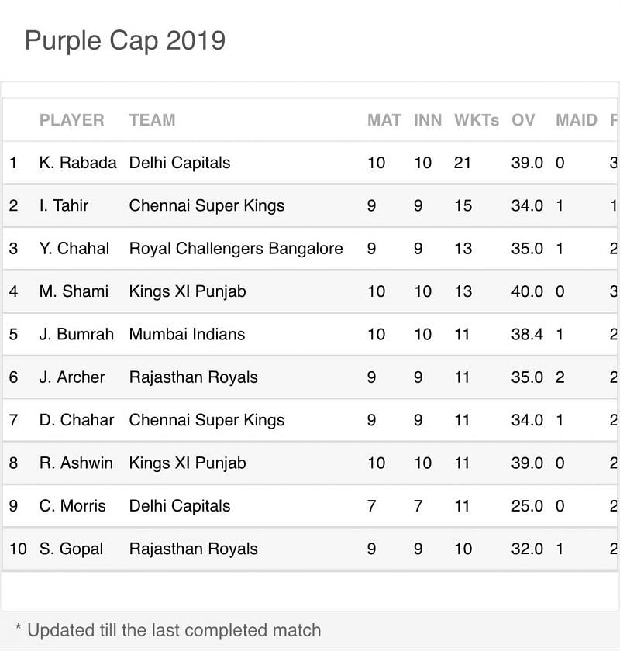Click the OV column header
The height and width of the screenshot is (651, 620).
pyautogui.click(x=523, y=120)
